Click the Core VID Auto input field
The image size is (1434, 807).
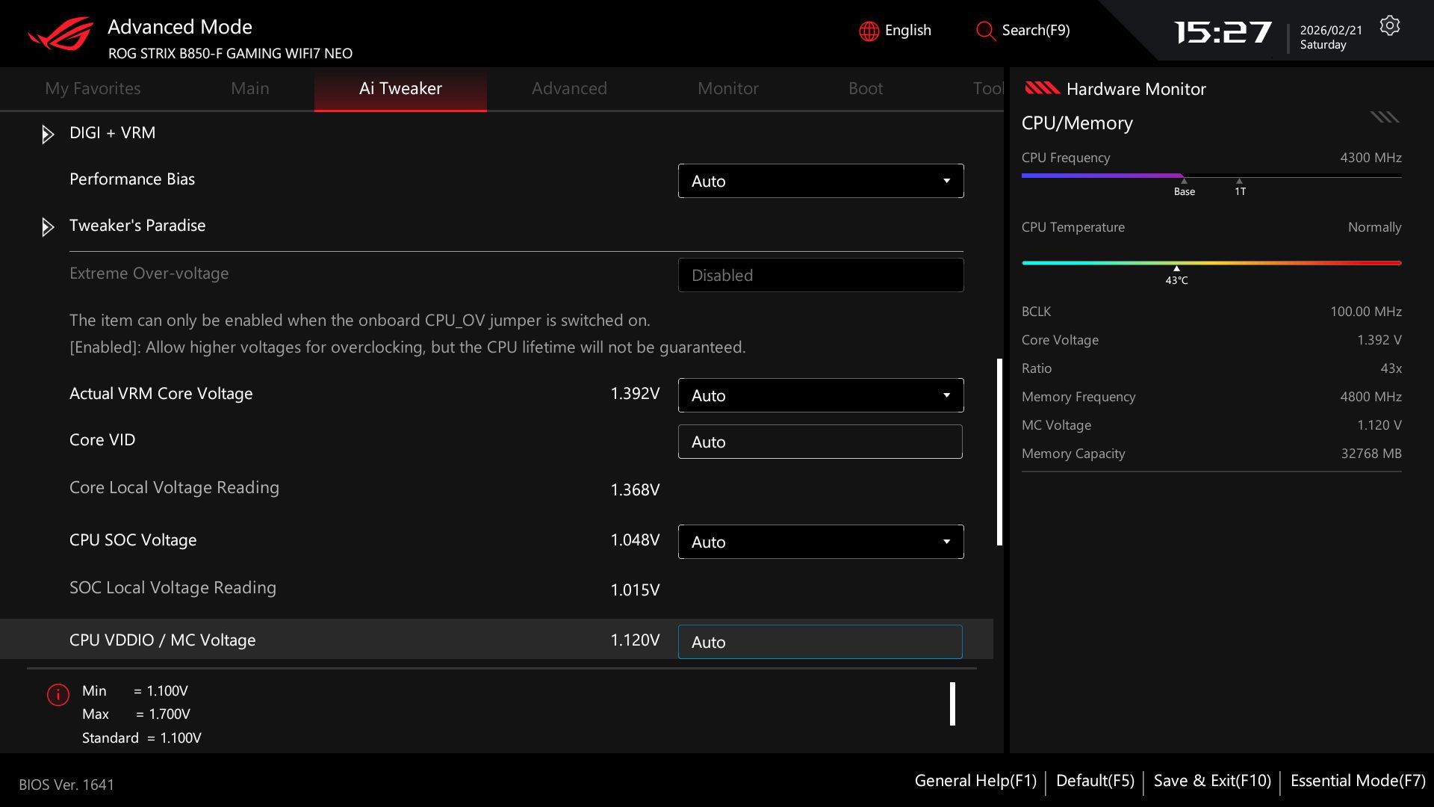(x=820, y=442)
